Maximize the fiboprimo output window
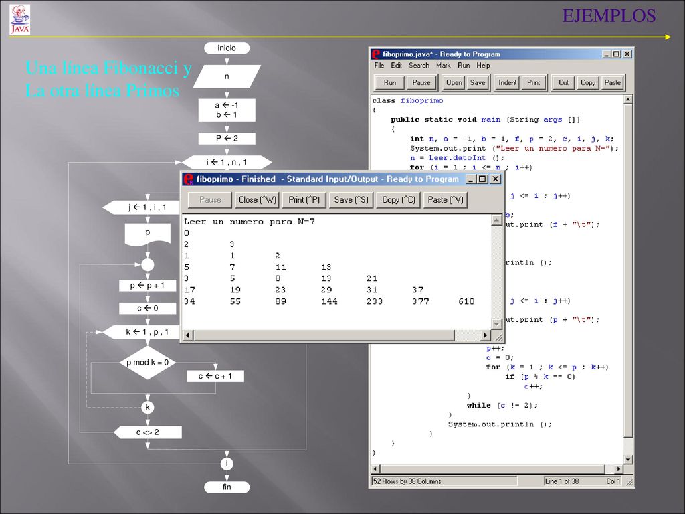The height and width of the screenshot is (514, 685). [482, 179]
